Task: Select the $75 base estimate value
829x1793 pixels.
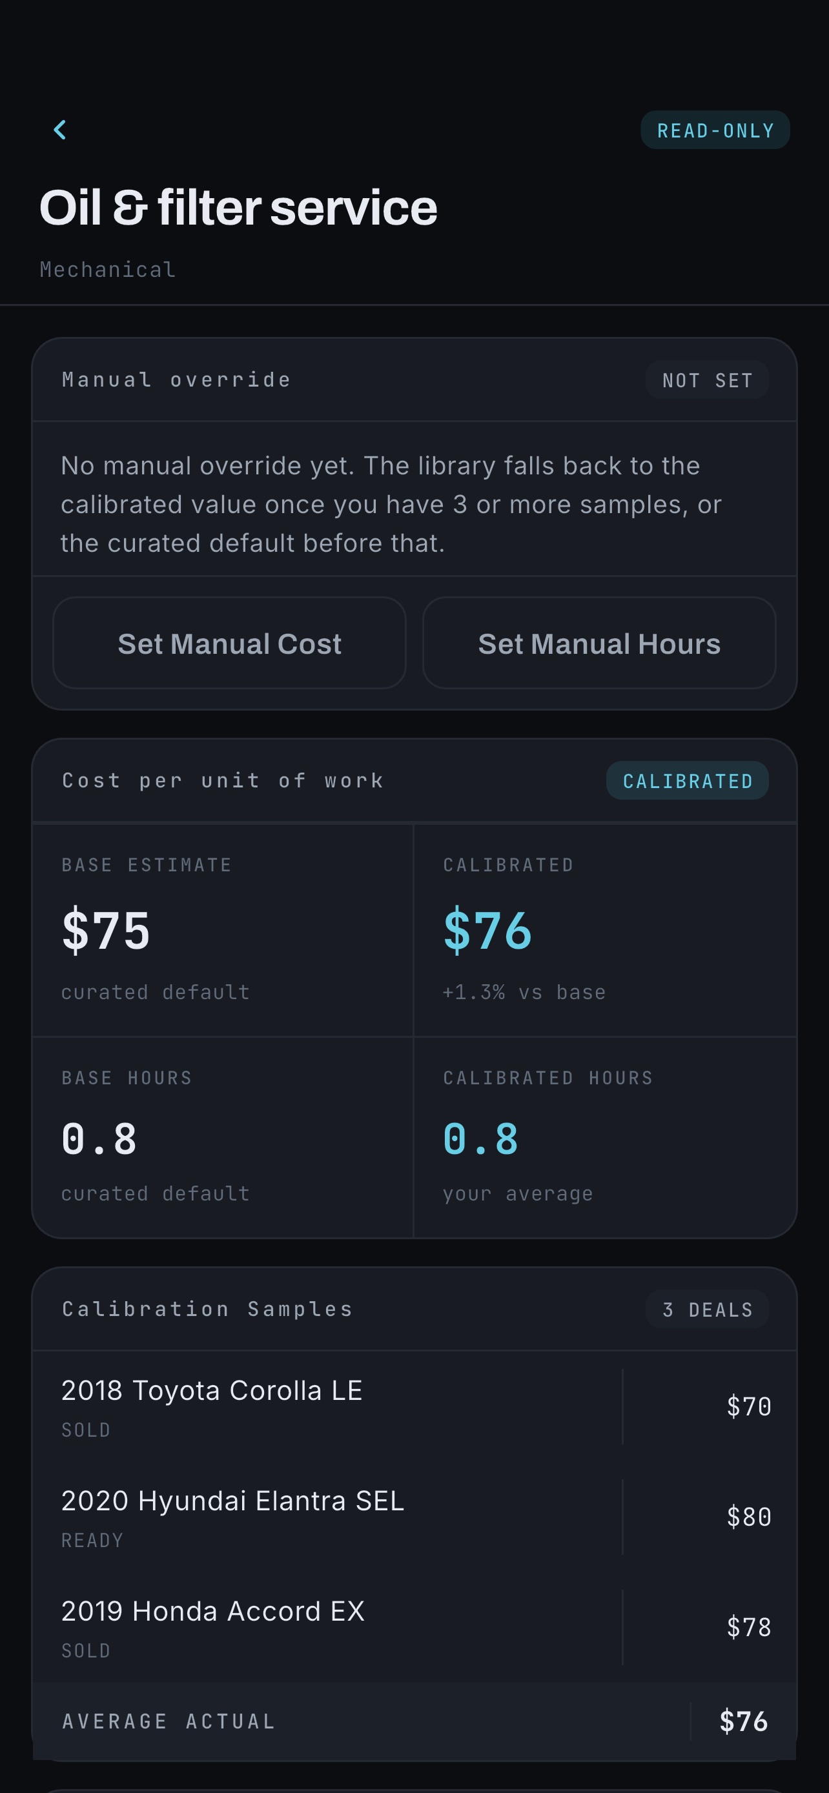Action: (106, 931)
